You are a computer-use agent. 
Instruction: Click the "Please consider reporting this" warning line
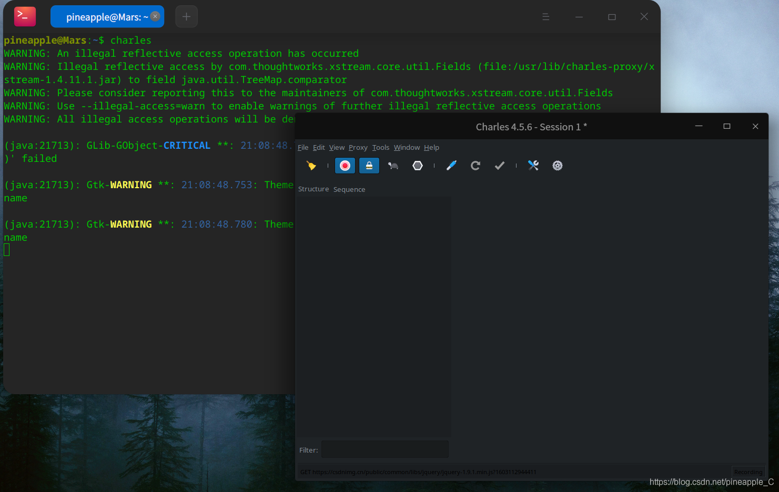click(x=308, y=93)
